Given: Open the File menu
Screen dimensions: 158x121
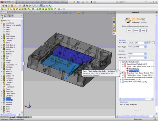Looking at the screenshot, I should coord(19,2).
